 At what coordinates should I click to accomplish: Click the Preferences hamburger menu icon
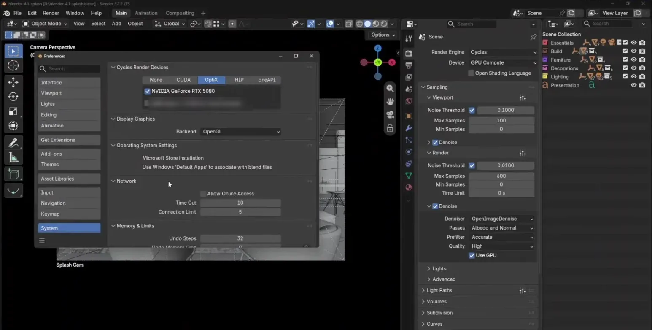(x=42, y=241)
